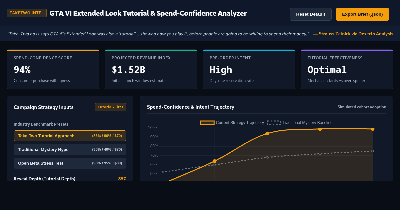The height and width of the screenshot is (210, 400).
Task: Click the Initial launch window estimate caption
Action: [139, 81]
